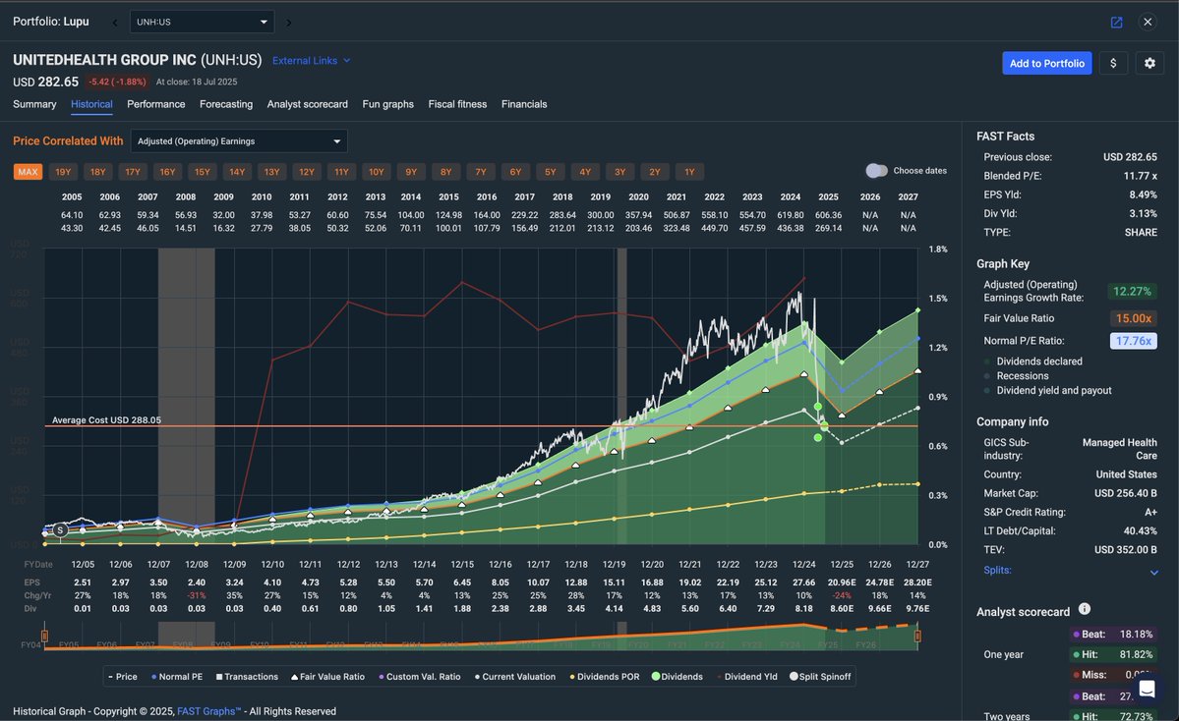Go to previous ticker arrow
Image resolution: width=1179 pixels, height=721 pixels.
coord(115,23)
